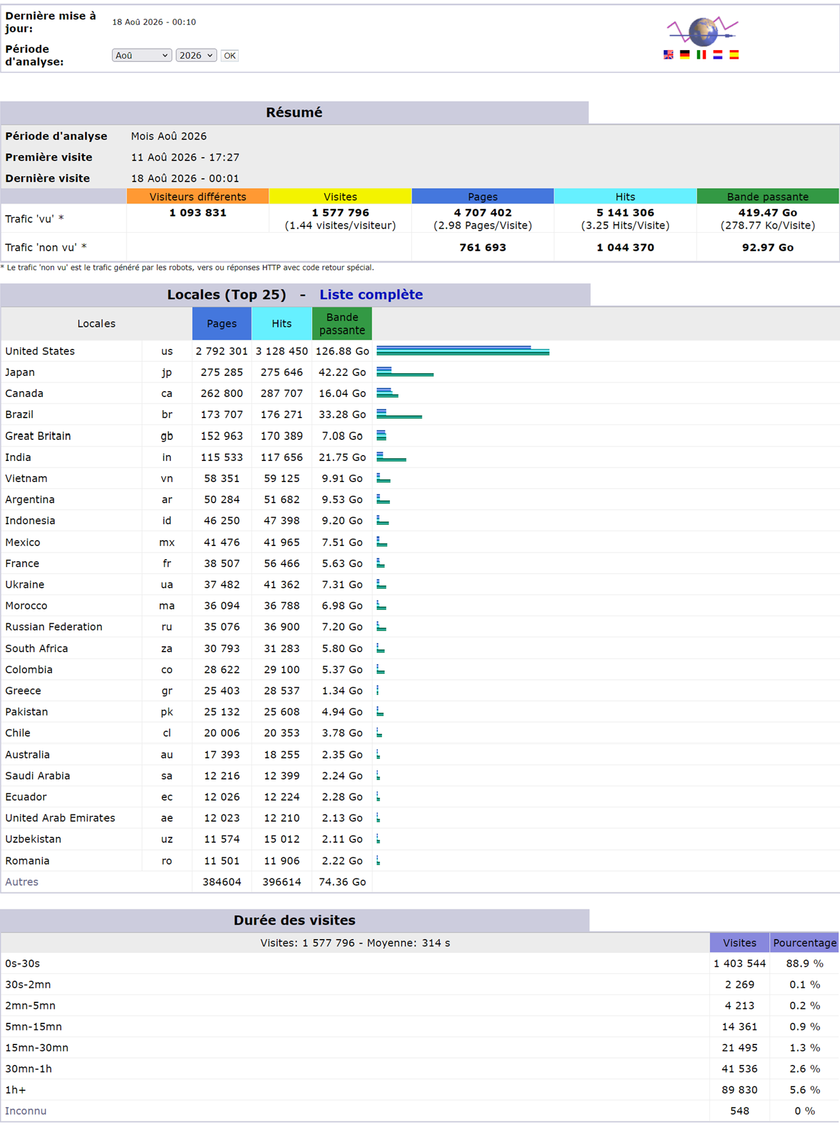Select the United Arab Emirates label
Screen dimensions: 840x1129
[x=60, y=818]
